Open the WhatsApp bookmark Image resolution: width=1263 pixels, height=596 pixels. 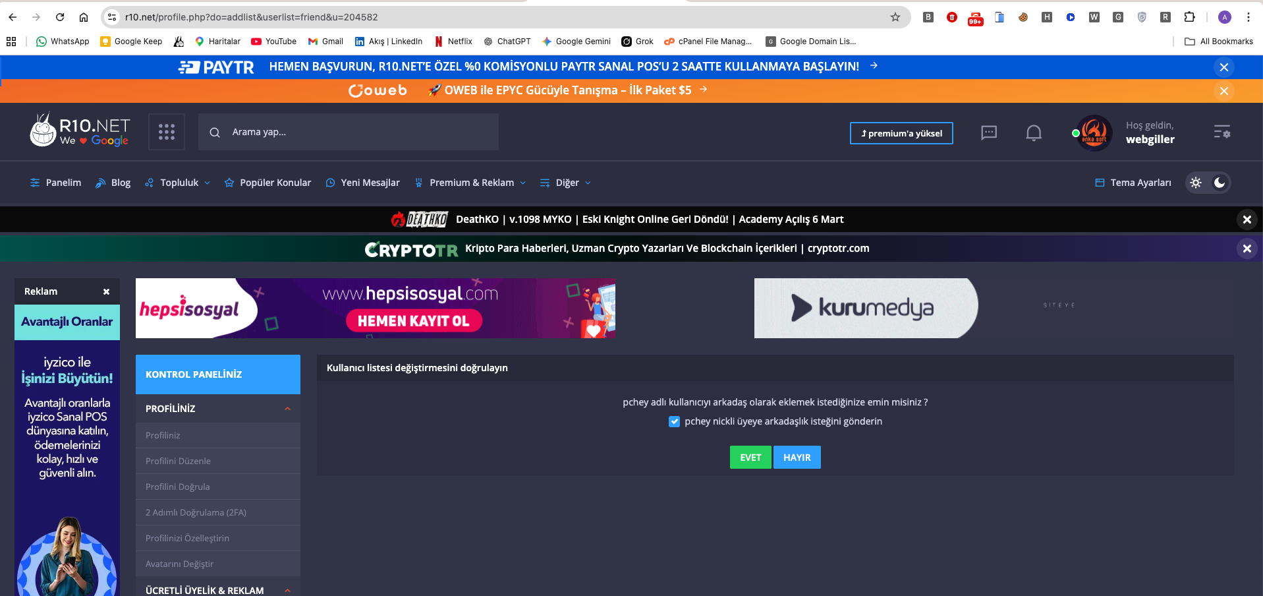pos(63,42)
